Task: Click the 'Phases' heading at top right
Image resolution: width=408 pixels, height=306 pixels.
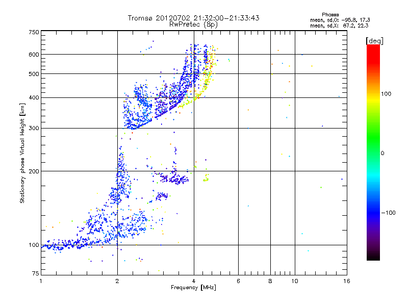Action: coord(330,15)
